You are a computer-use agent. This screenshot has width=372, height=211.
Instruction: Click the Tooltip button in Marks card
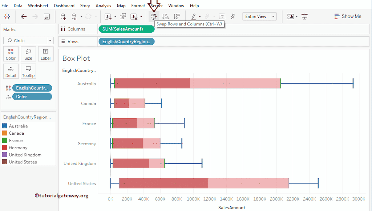pos(28,71)
